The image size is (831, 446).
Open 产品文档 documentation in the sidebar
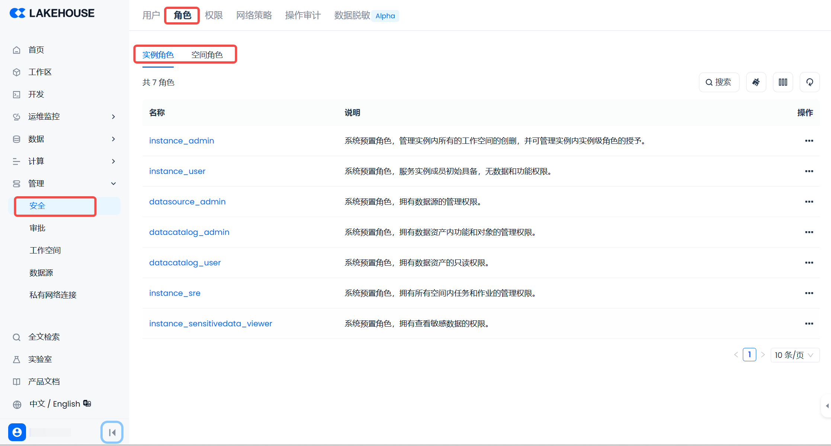click(x=44, y=382)
